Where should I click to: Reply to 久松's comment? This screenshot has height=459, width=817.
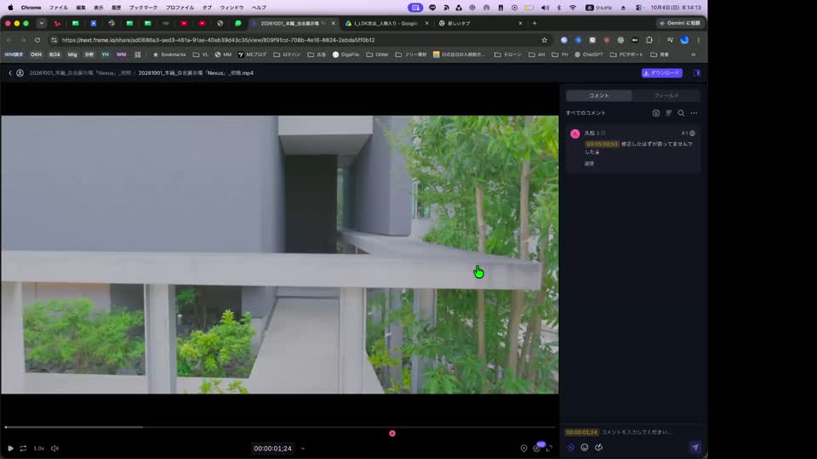click(x=589, y=163)
